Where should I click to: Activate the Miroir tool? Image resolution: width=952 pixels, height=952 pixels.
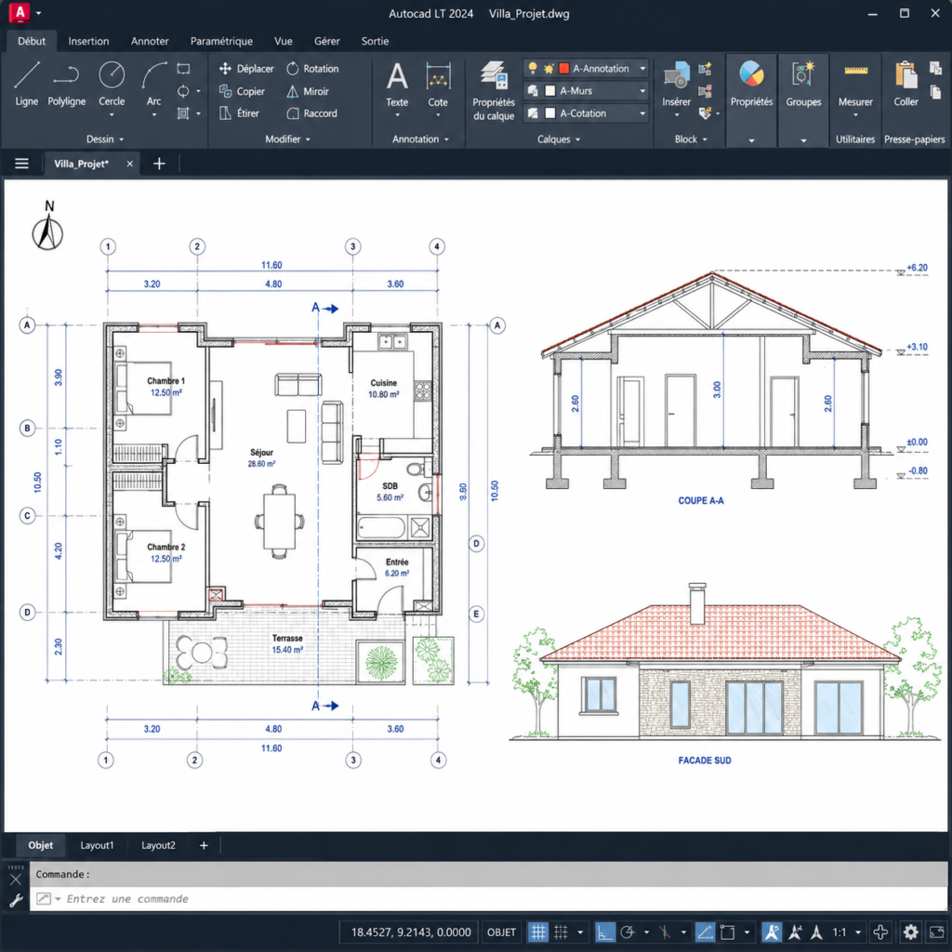308,91
